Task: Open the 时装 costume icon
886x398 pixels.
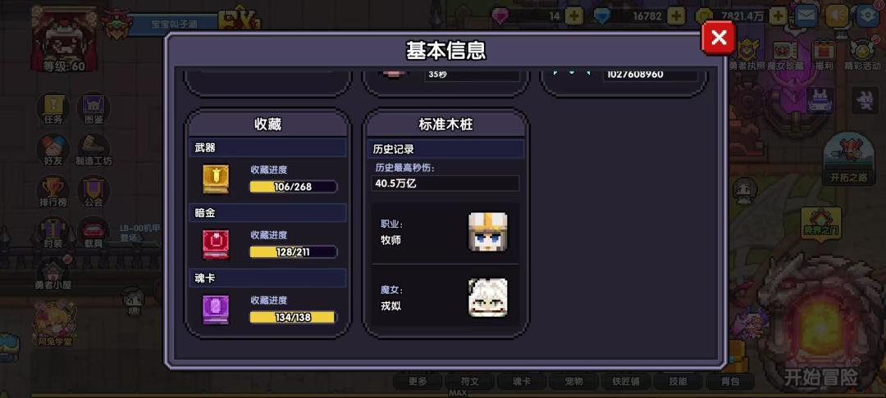Action: (x=53, y=233)
